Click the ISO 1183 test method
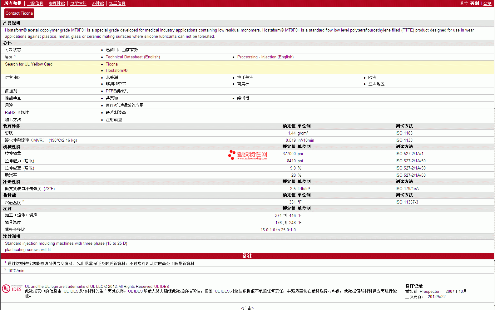The image size is (495, 310). pos(404,133)
